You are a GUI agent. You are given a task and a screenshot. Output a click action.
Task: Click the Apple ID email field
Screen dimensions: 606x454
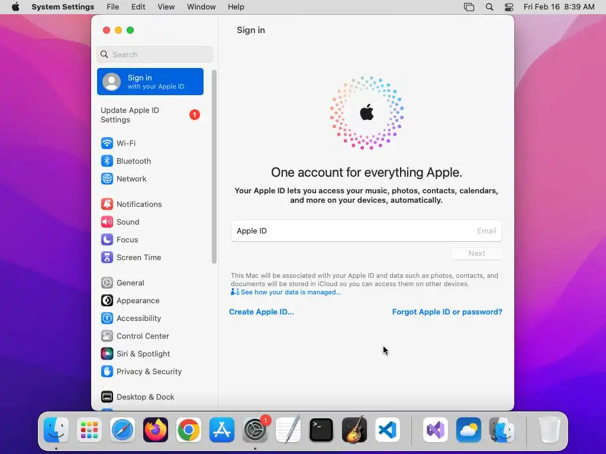coord(366,231)
